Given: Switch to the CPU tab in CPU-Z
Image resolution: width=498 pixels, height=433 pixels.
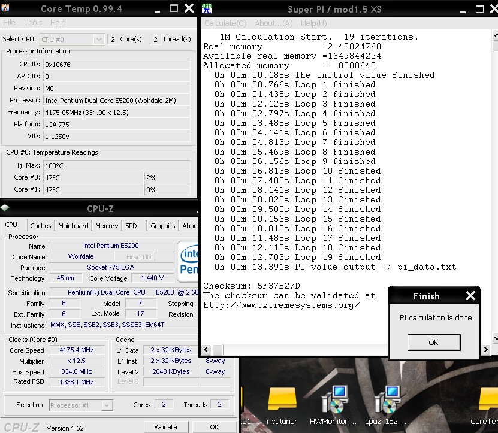Looking at the screenshot, I should [x=11, y=225].
